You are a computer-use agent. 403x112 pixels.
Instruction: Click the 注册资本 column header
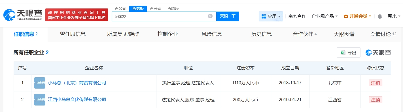coord(246,68)
